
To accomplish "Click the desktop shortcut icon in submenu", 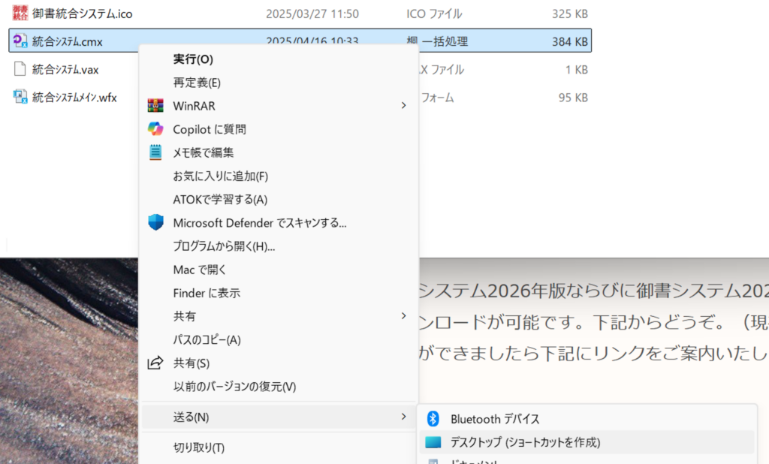I will coord(433,442).
